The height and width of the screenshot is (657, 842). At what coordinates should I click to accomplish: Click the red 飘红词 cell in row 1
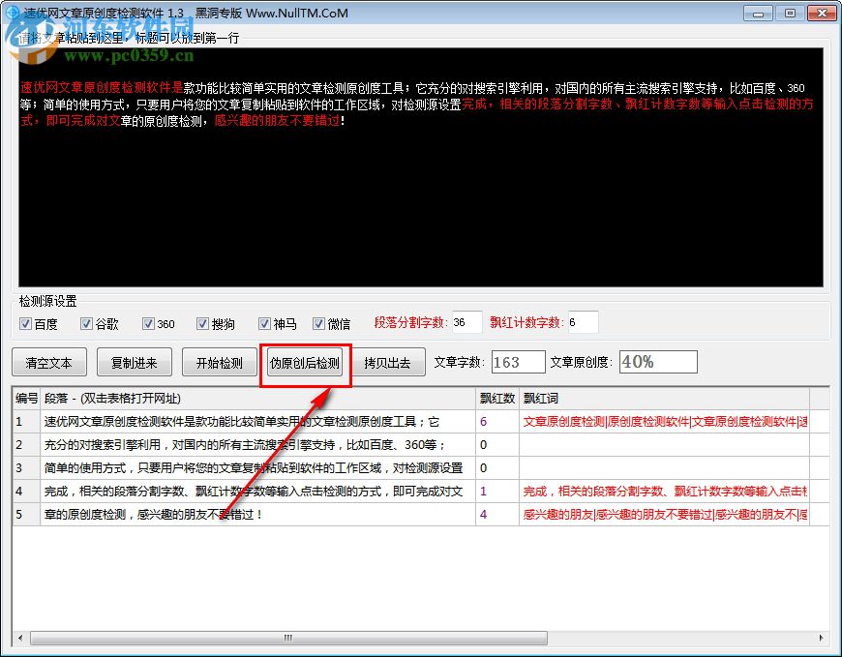(664, 421)
